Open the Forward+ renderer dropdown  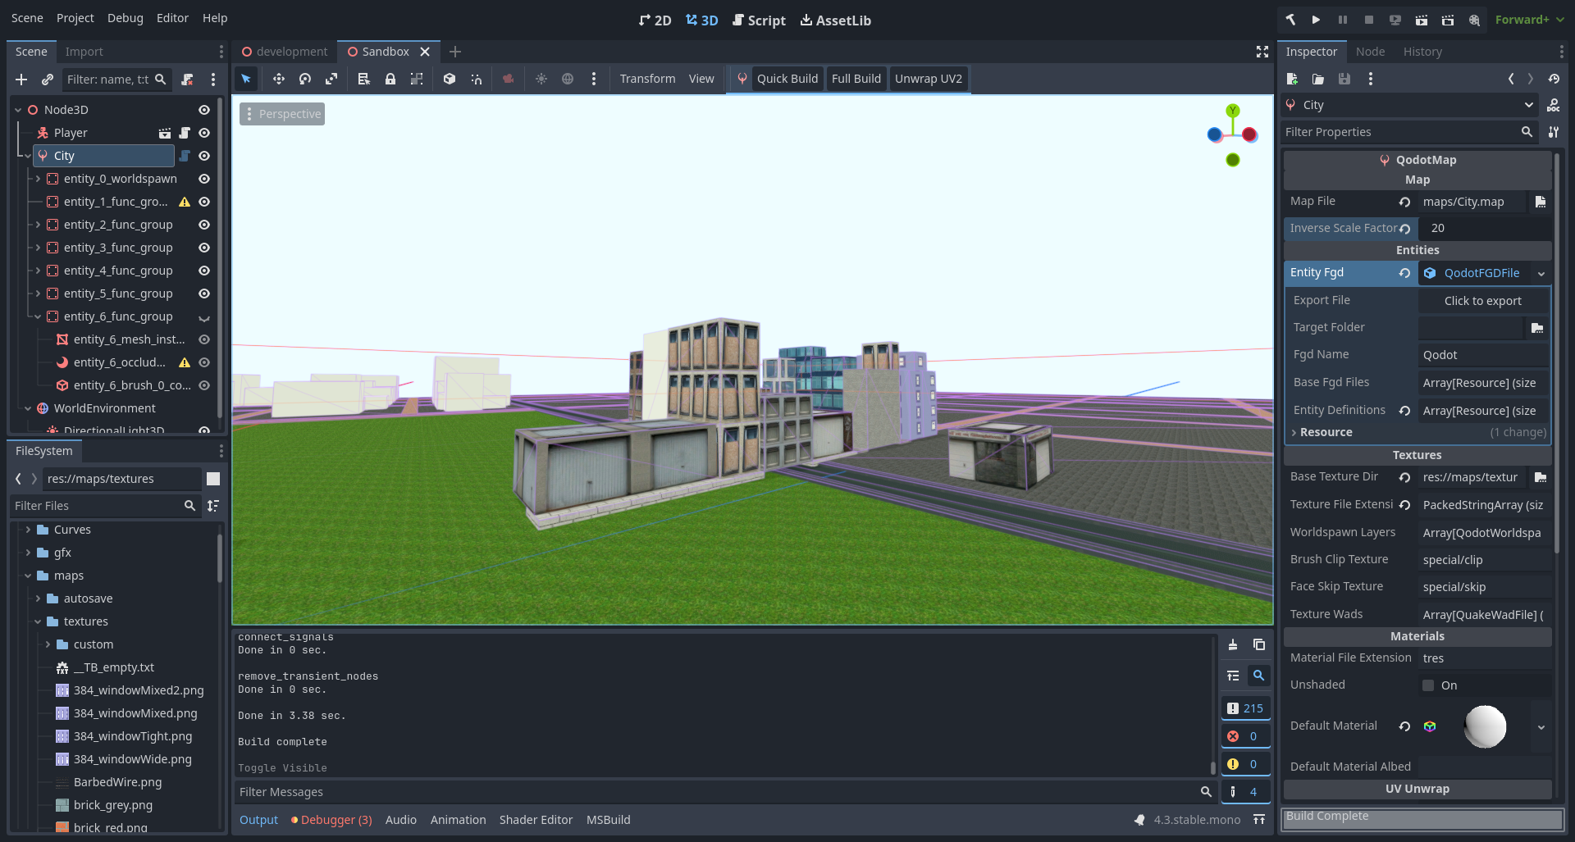coord(1529,20)
